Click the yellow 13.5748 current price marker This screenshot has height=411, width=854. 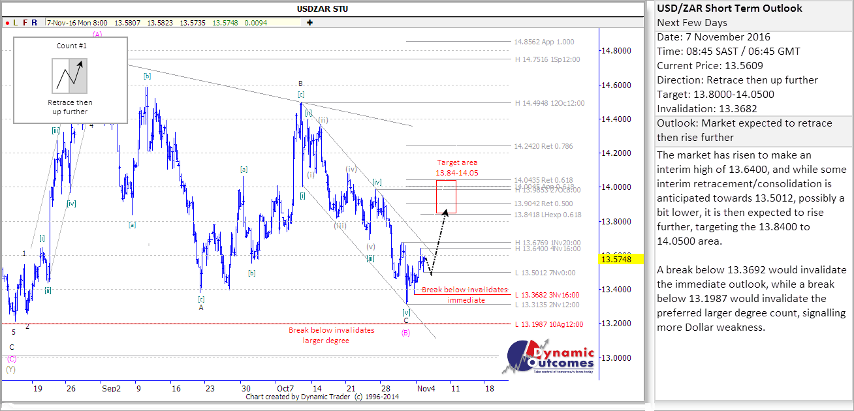615,259
